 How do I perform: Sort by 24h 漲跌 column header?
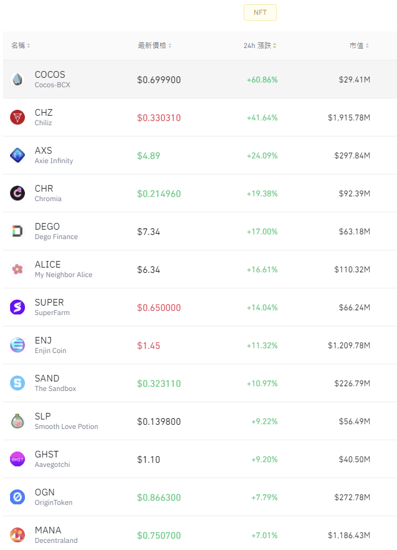[260, 46]
